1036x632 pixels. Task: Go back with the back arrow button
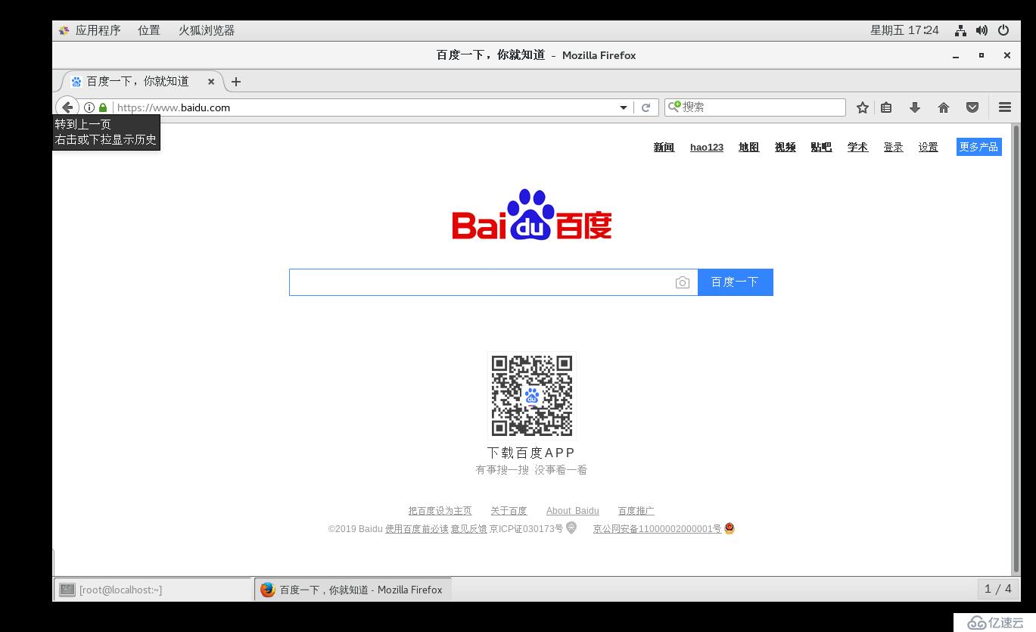pyautogui.click(x=67, y=107)
